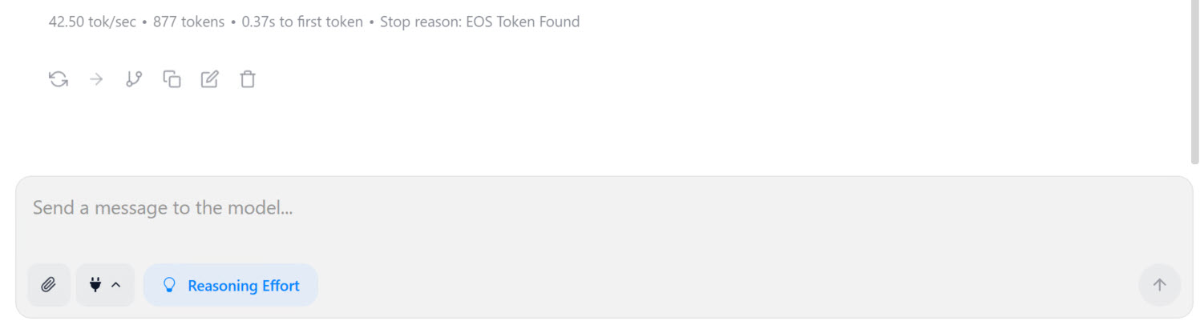1200x329 pixels.
Task: Delete the message using the trash icon
Action: (248, 79)
